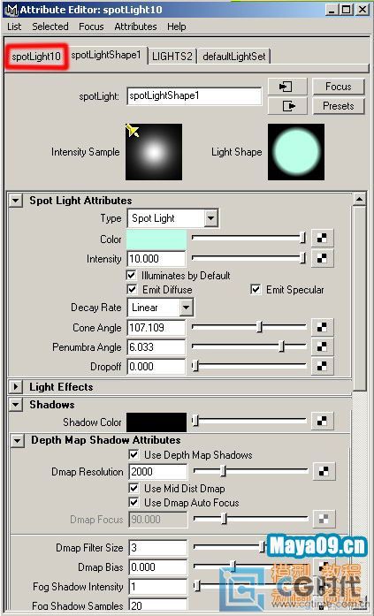The width and height of the screenshot is (374, 616).
Task: Toggle Emit Diffuse checkbox
Action: [132, 290]
